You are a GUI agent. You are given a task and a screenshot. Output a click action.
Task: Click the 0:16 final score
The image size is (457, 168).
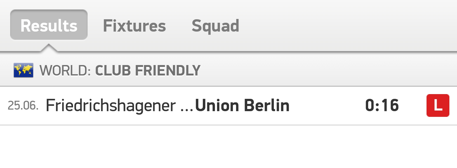click(x=382, y=105)
